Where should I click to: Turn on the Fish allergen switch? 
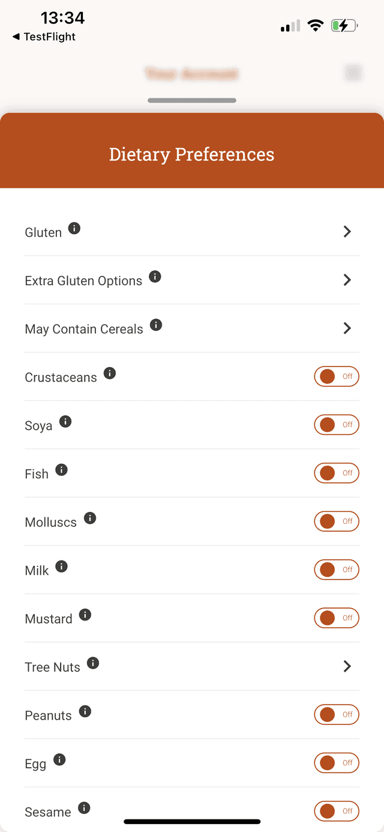point(337,473)
